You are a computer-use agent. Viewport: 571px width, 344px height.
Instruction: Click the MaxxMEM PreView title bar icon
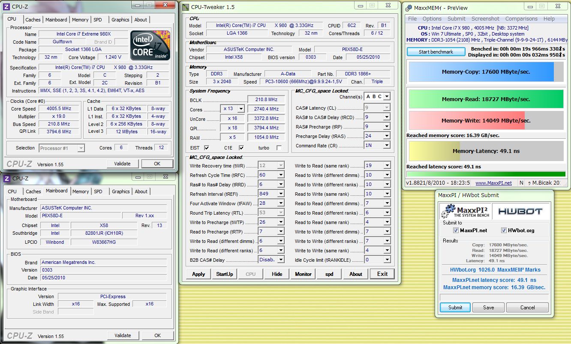408,8
